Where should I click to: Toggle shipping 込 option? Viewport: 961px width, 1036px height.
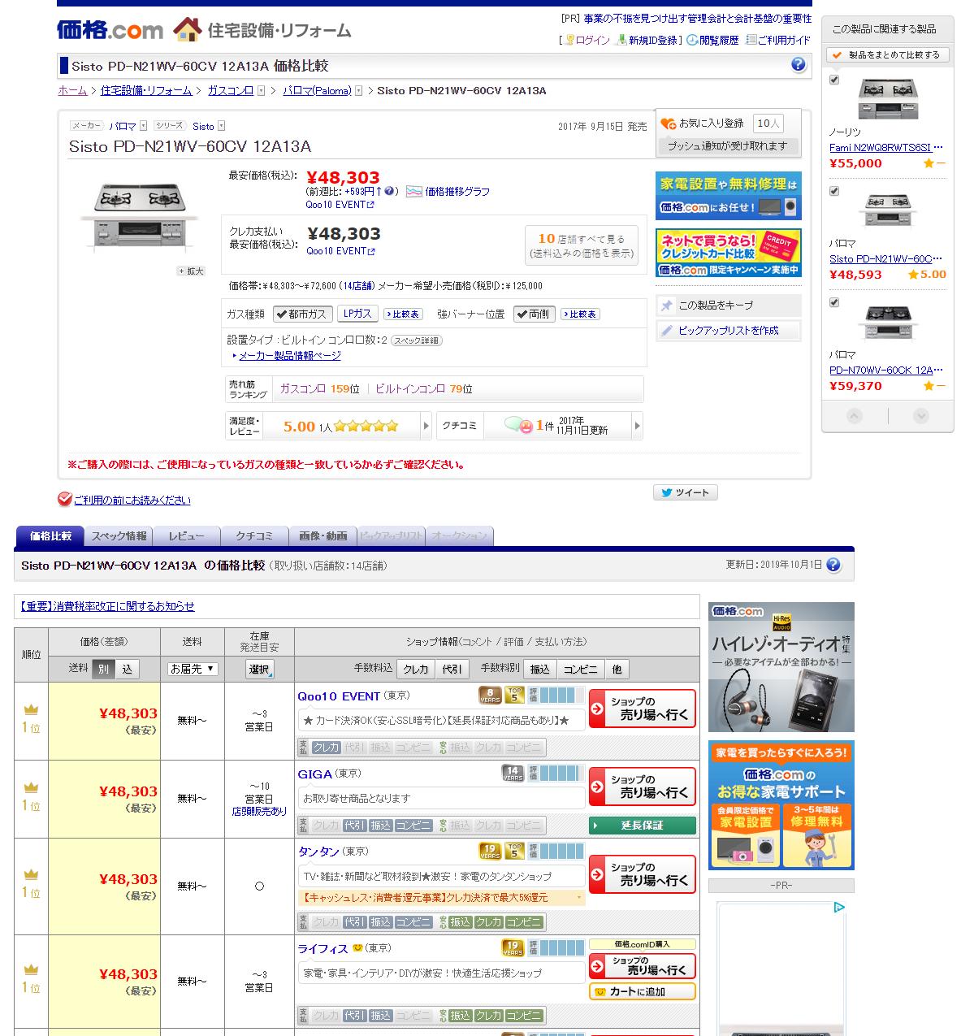click(x=127, y=669)
